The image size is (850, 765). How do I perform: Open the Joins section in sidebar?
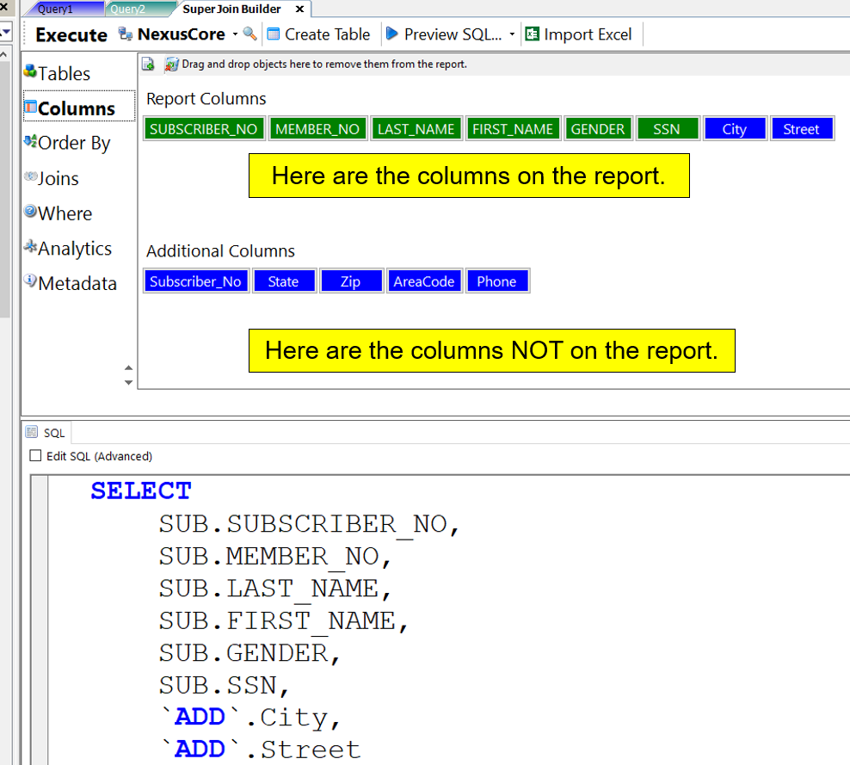(x=58, y=178)
